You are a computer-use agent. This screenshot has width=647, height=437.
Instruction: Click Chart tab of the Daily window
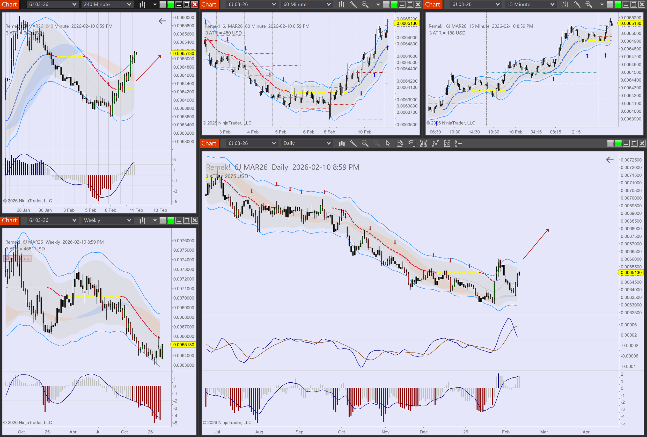(209, 143)
